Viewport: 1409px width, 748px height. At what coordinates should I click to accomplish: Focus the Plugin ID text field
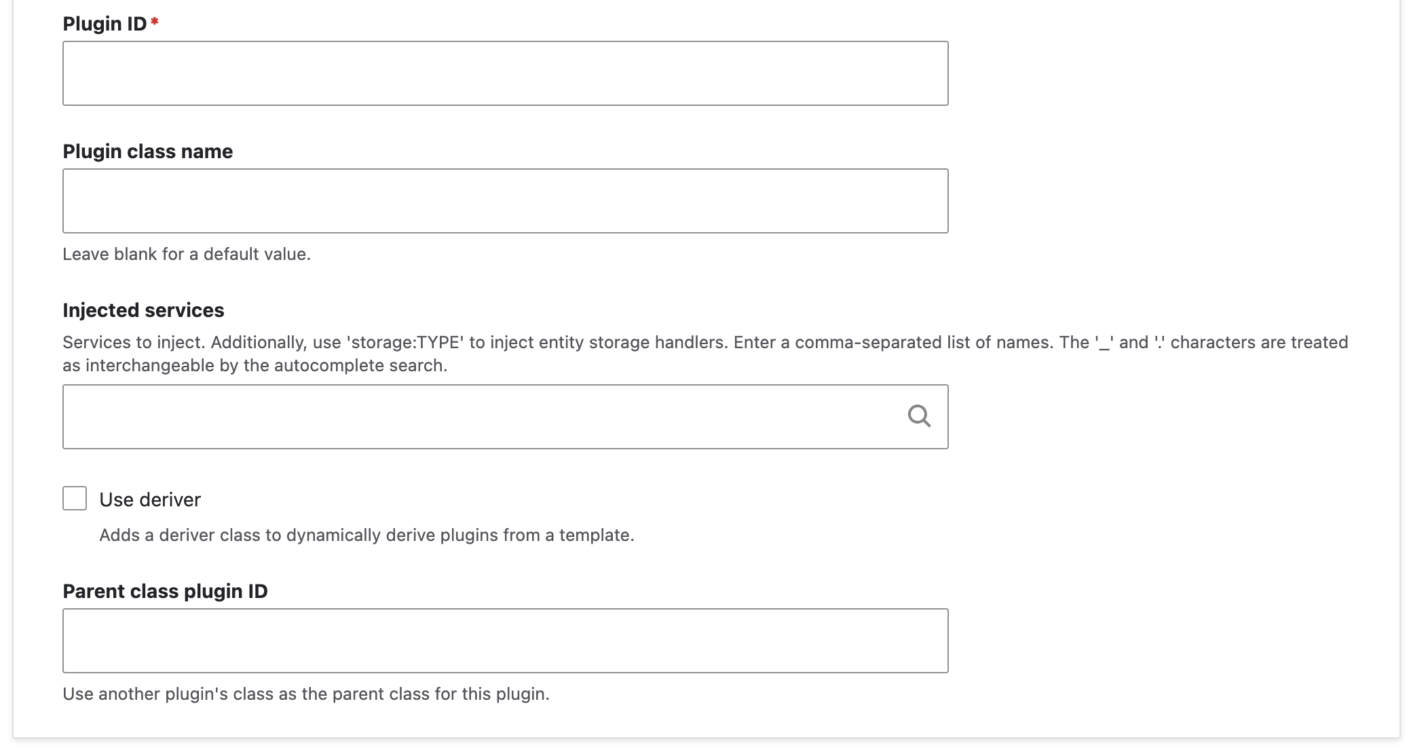[505, 73]
